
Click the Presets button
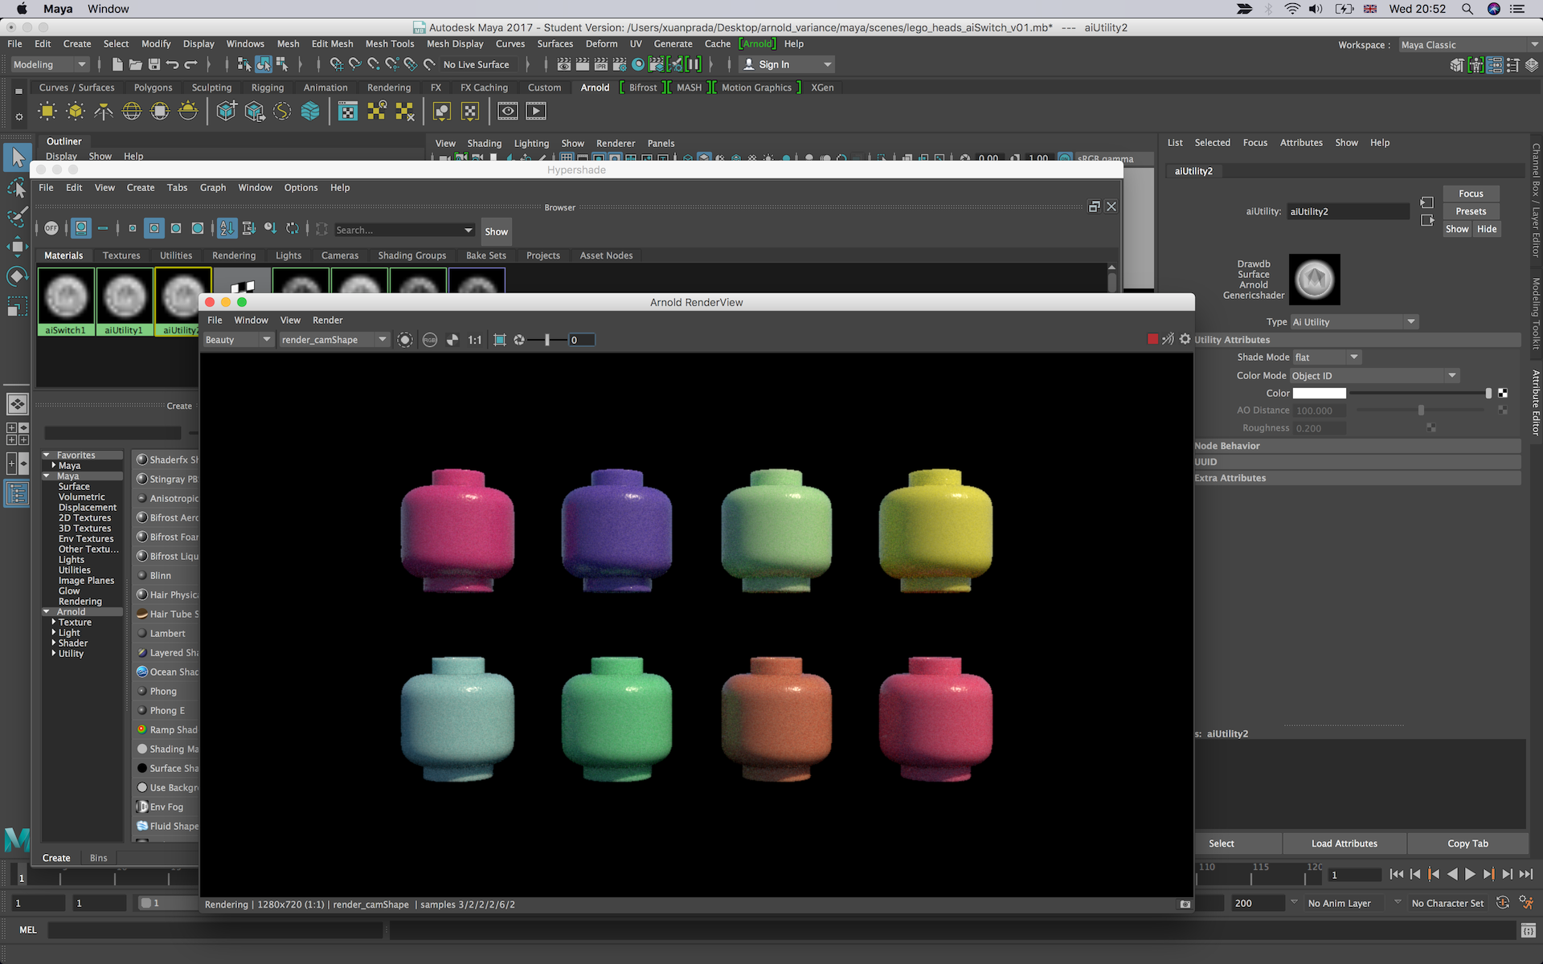1471,211
